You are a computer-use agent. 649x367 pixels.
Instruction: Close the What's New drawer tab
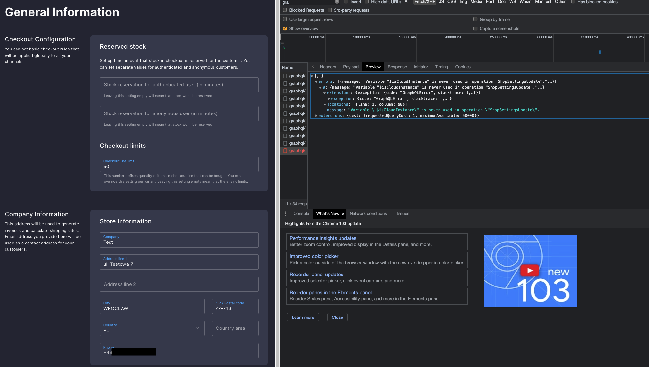343,214
